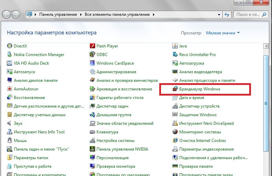Open the recent pages dropdown beside Forward button
Screen dimensions: 272x176
tap(23, 15)
